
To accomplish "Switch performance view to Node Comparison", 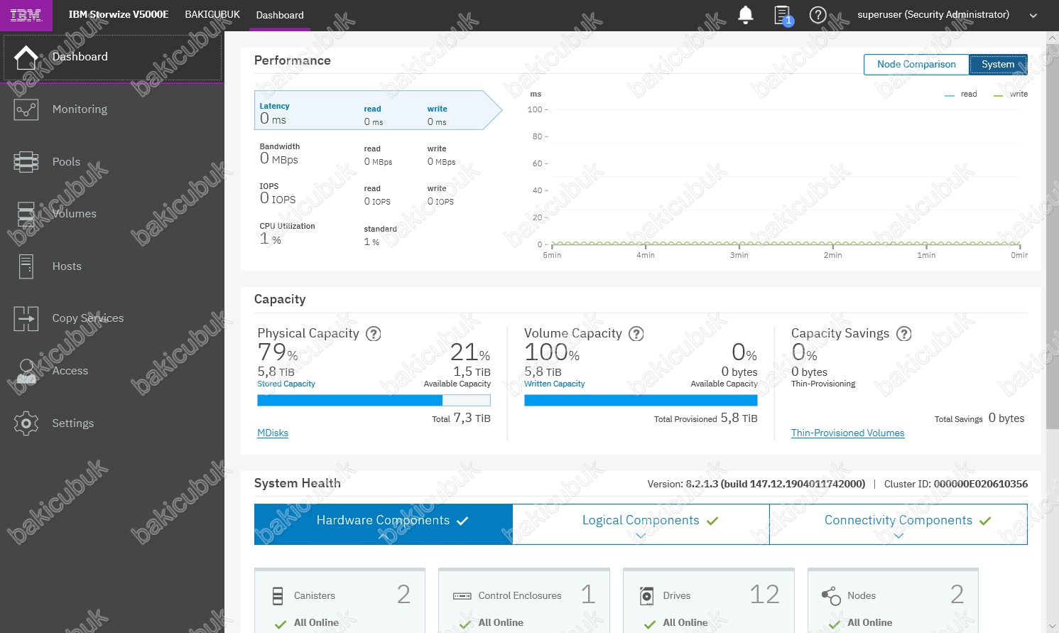I will tap(916, 65).
